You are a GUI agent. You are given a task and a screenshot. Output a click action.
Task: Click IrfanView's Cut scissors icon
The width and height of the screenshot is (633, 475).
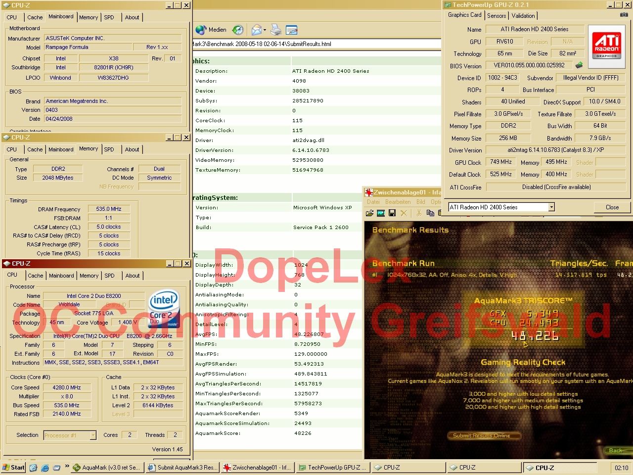coord(419,213)
